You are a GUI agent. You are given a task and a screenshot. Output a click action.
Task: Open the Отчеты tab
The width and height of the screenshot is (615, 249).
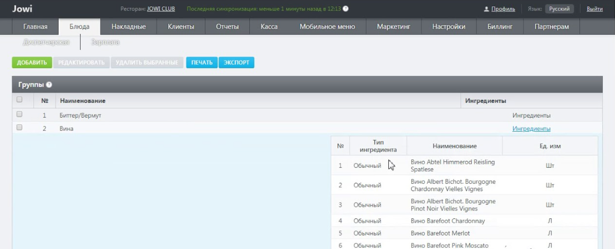pos(228,27)
